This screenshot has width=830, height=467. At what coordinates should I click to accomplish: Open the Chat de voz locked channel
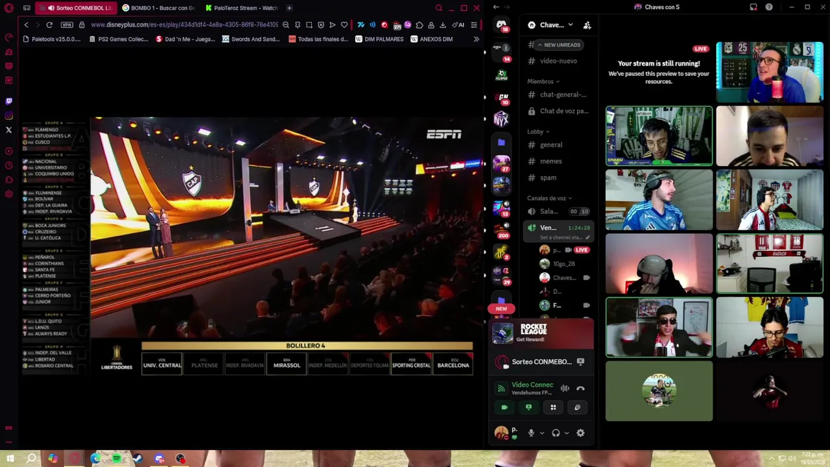(558, 111)
